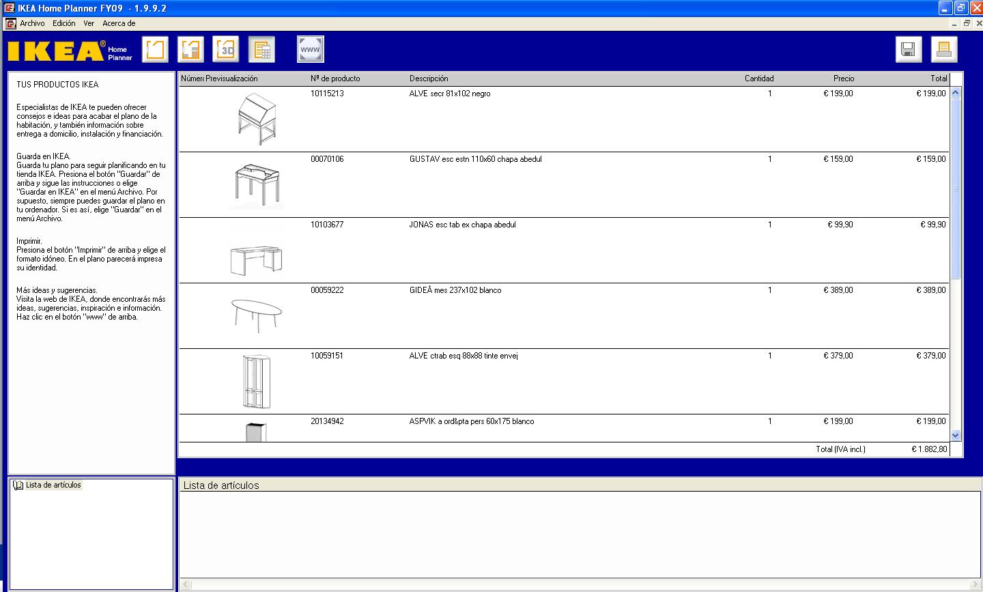The width and height of the screenshot is (983, 592).
Task: Click the document icon beside Archivo menu
Action: click(x=10, y=23)
